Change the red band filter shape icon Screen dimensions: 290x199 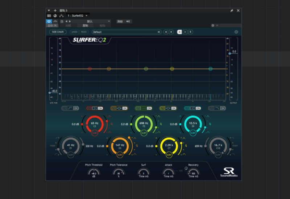click(x=95, y=108)
